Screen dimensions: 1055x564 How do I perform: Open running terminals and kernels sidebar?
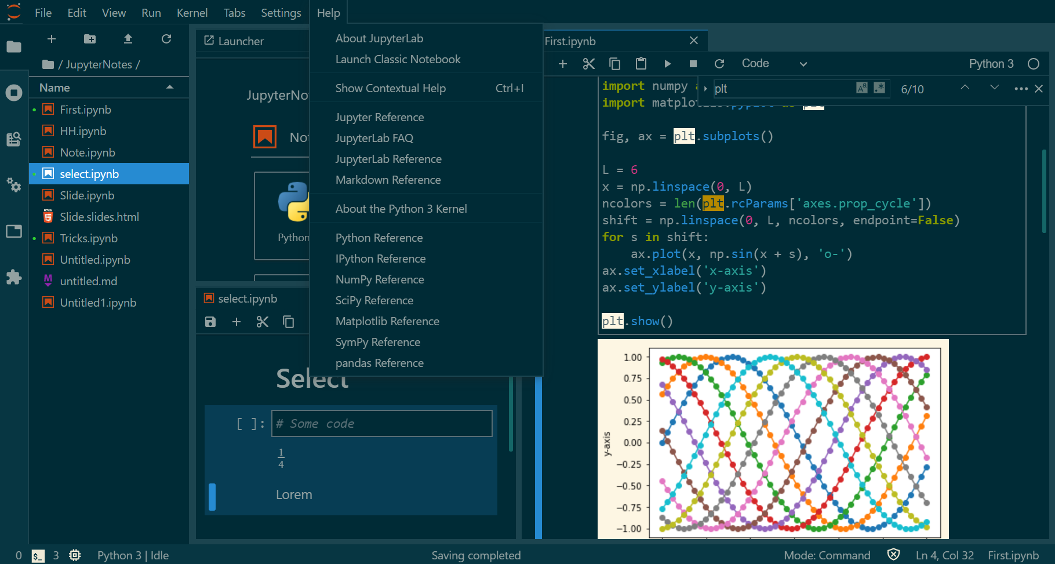coord(14,93)
